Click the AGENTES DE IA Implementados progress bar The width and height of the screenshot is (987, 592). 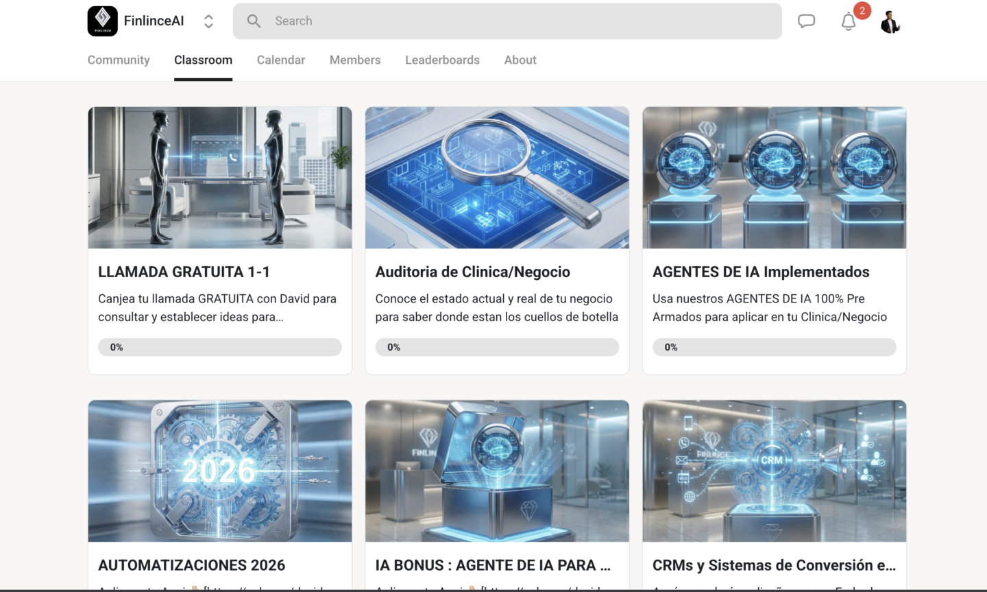pos(775,347)
